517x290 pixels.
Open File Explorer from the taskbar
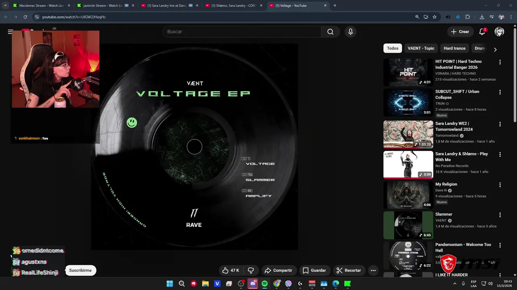click(x=205, y=284)
